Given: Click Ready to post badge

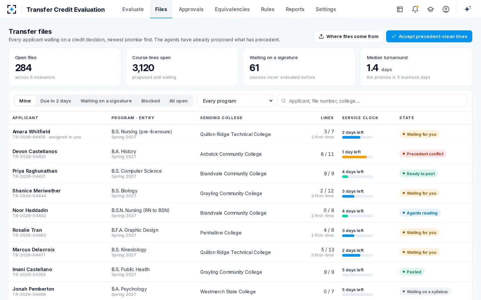Looking at the screenshot, I should pos(419,173).
